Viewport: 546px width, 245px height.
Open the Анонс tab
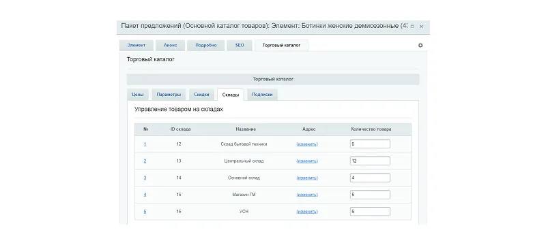[x=170, y=46]
